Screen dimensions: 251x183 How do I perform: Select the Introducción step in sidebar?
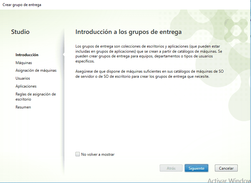27,55
